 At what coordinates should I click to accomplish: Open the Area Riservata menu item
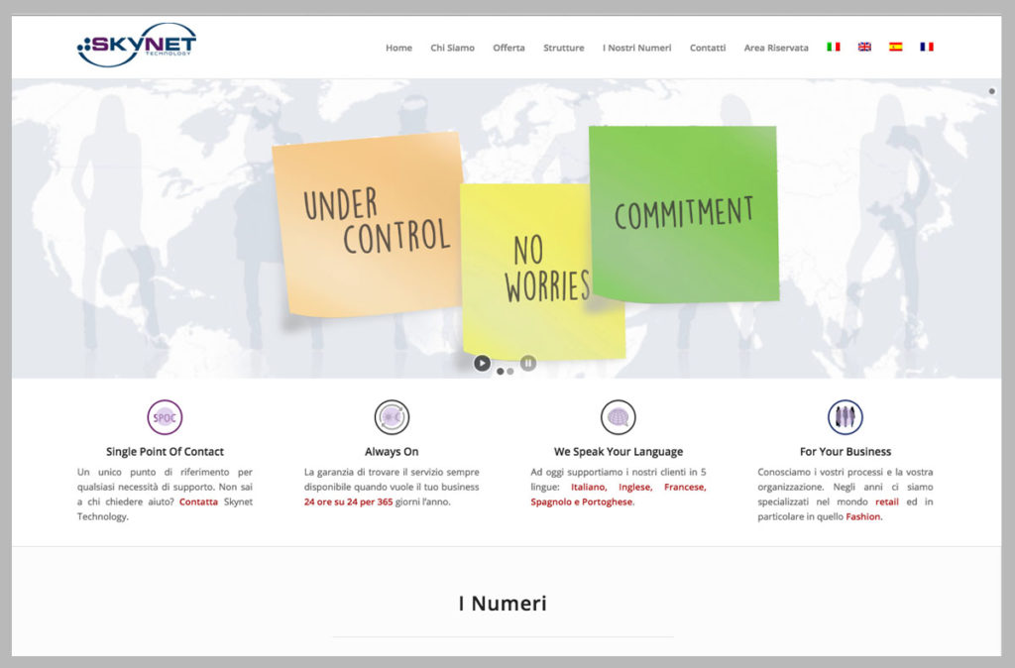point(776,48)
